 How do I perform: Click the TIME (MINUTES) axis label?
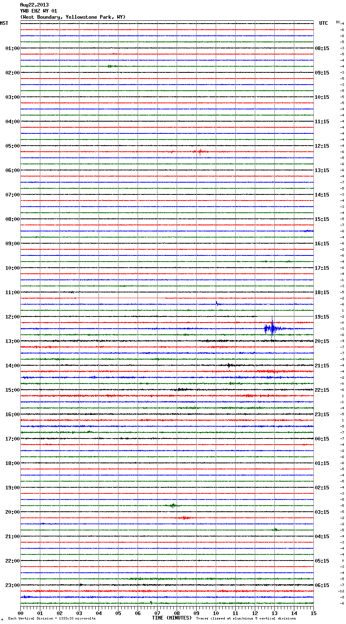click(x=172, y=618)
